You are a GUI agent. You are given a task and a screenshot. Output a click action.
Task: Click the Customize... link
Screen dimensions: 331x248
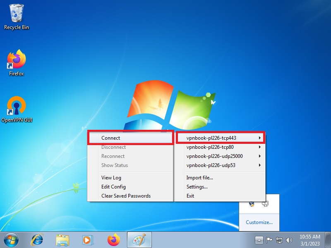(x=259, y=222)
